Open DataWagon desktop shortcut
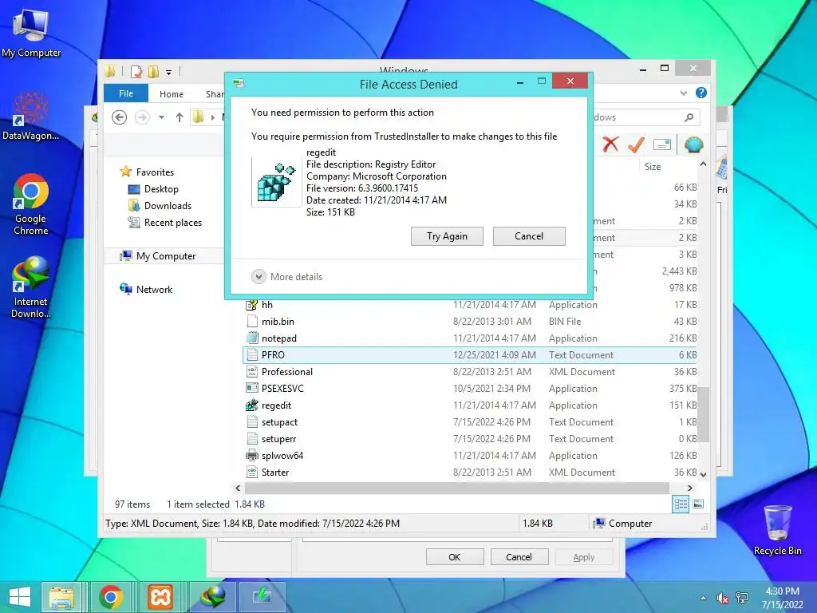The height and width of the screenshot is (613, 817). click(31, 116)
